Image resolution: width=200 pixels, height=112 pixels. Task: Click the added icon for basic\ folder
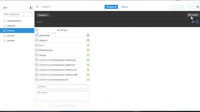coord(88,45)
